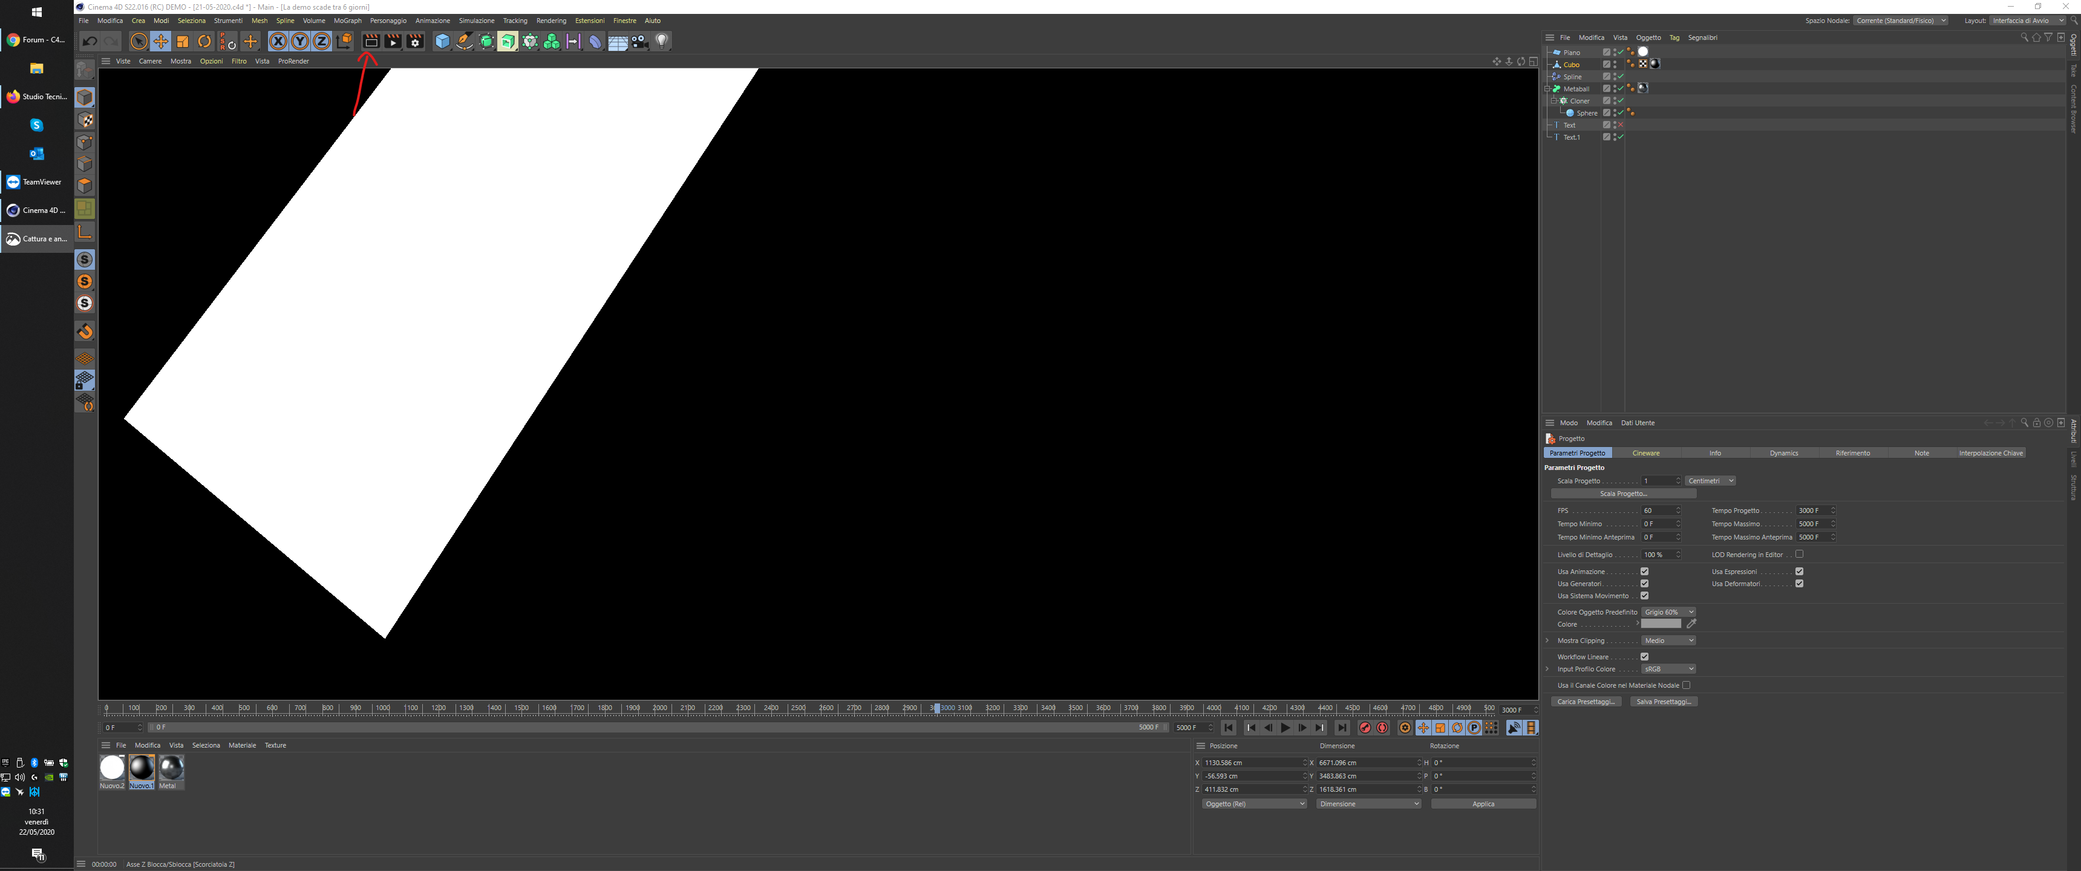Select the Spline Pen tool

(x=465, y=41)
